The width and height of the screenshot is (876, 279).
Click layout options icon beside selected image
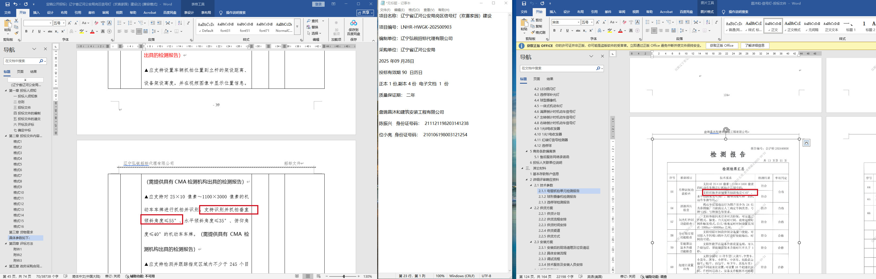coord(806,143)
